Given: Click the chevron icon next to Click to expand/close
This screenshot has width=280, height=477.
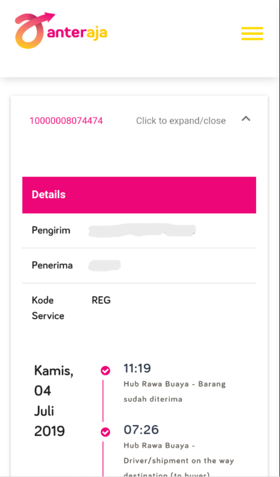Looking at the screenshot, I should tap(246, 119).
